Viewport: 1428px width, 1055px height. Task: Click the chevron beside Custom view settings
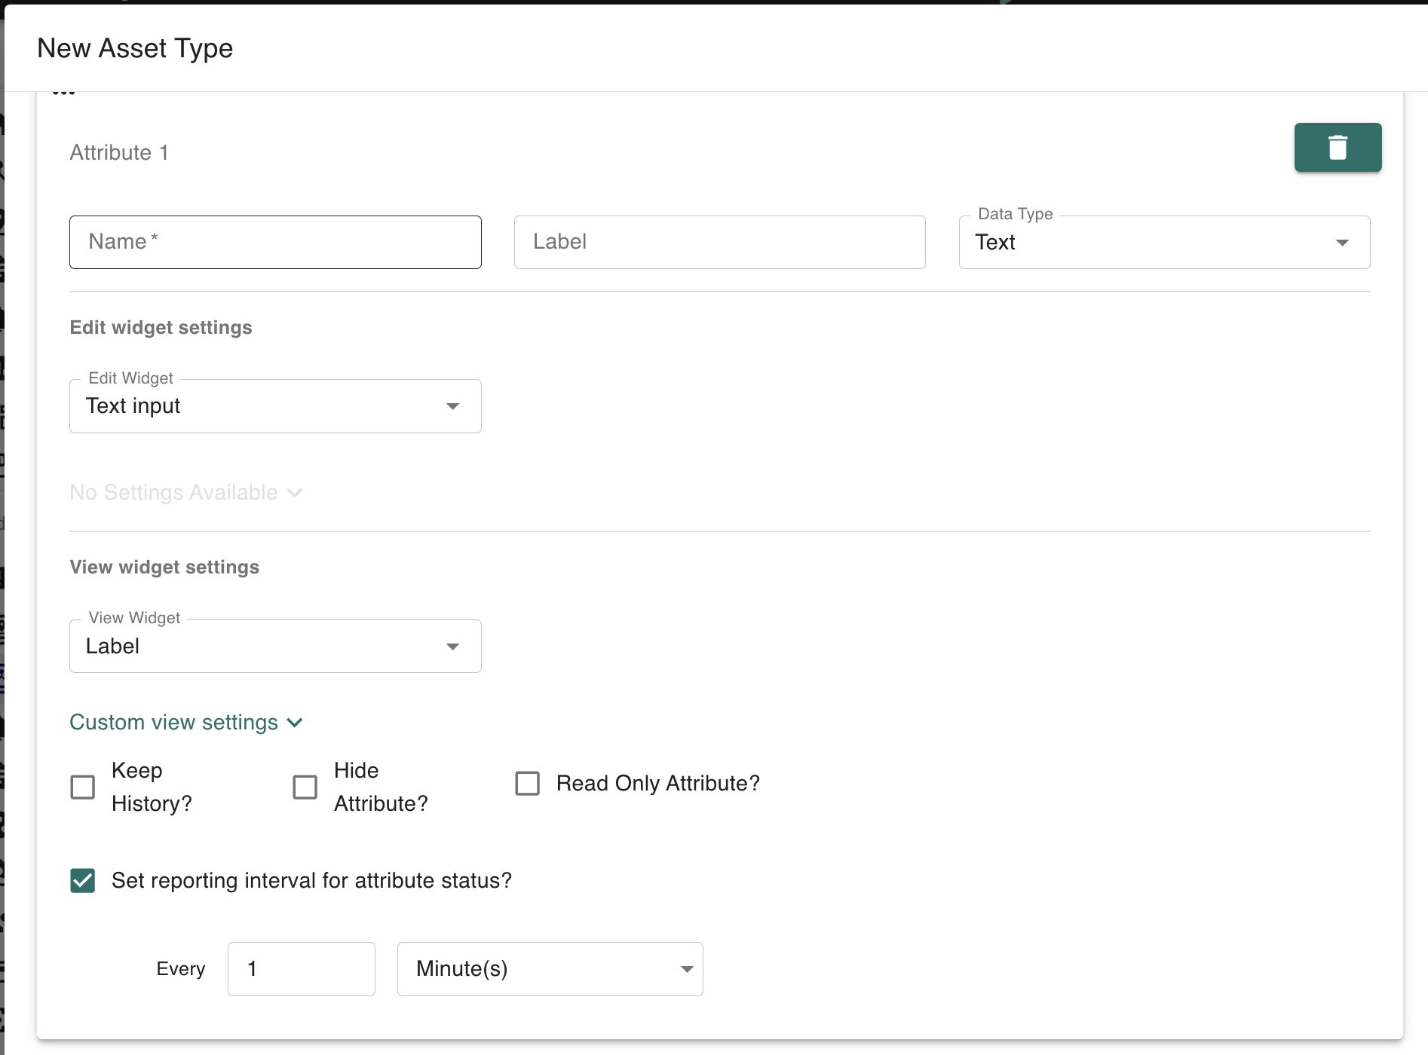point(296,723)
